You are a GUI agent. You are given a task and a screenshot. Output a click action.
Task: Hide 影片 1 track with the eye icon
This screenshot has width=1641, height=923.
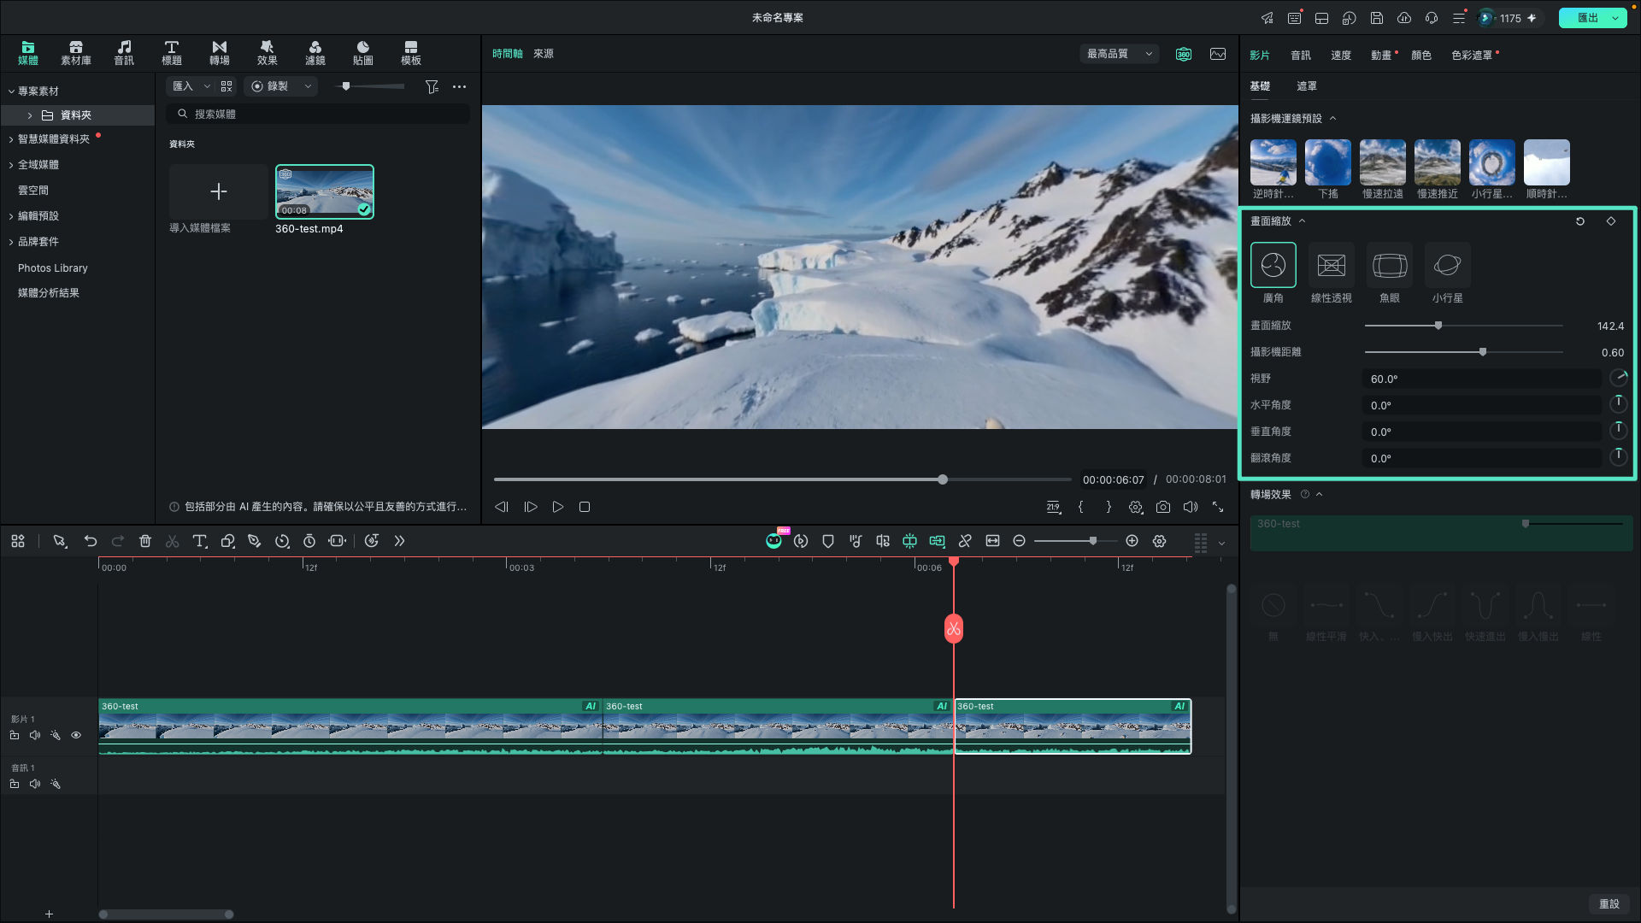click(x=76, y=735)
